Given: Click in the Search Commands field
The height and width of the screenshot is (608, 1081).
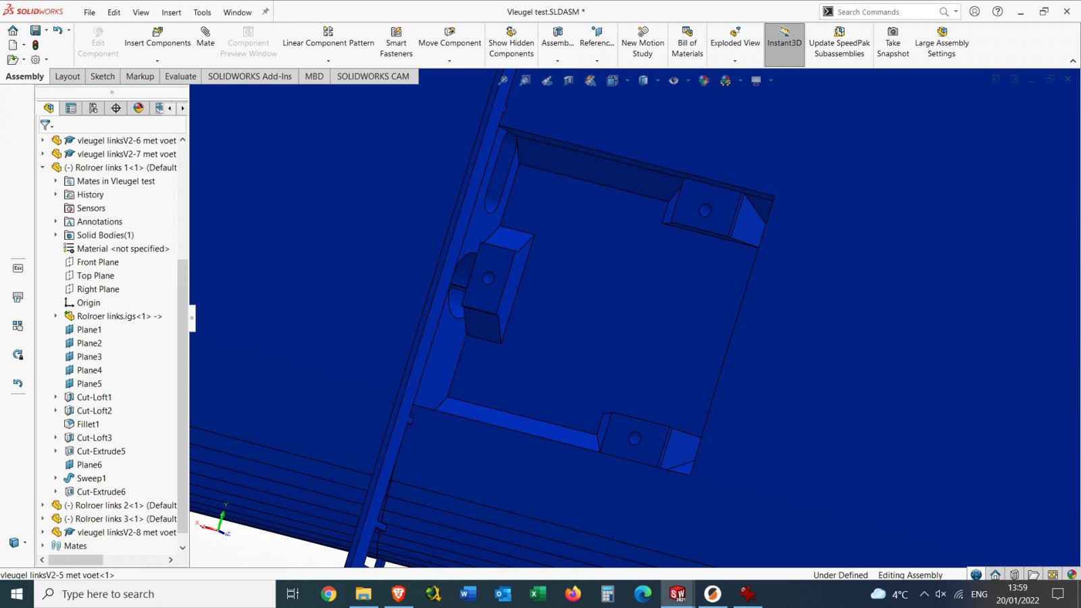Looking at the screenshot, I should [x=885, y=12].
